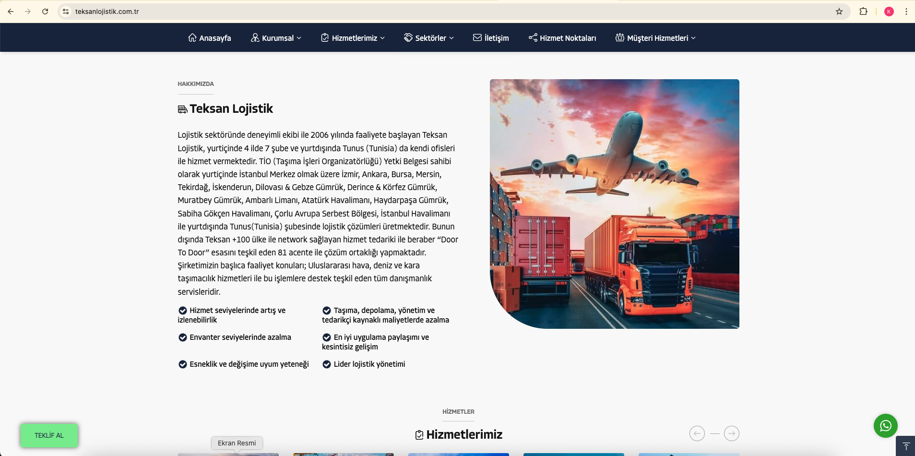Click the HİZMETLER section label

point(458,412)
